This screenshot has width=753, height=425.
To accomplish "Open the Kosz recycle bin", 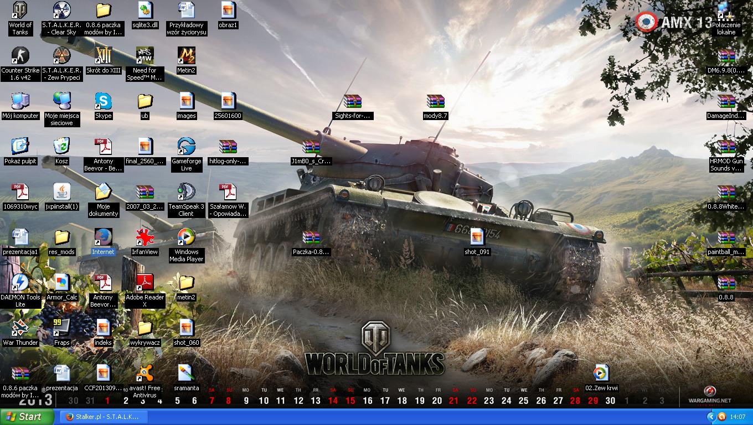I will 62,147.
